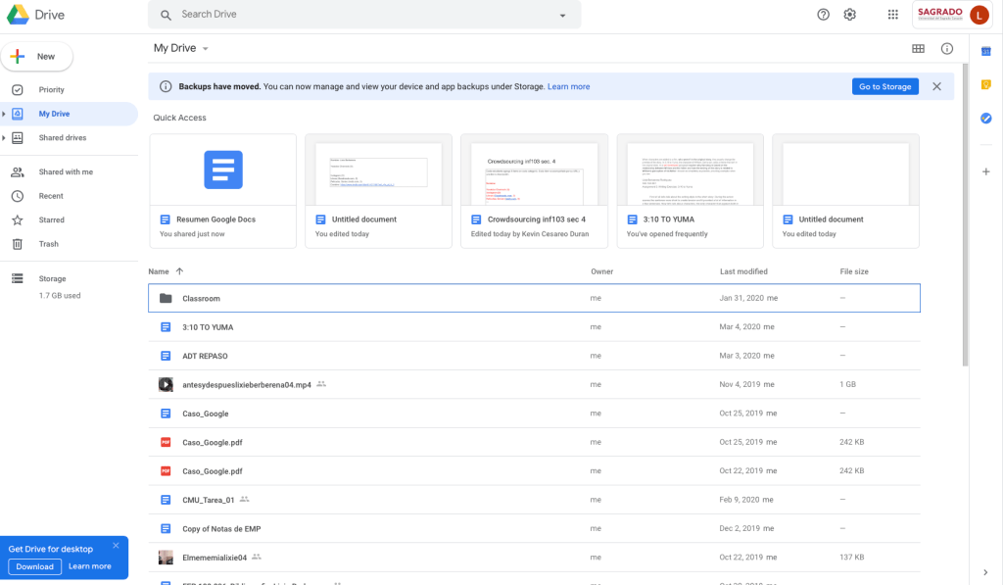
Task: Open the Settings gear icon
Action: (849, 14)
